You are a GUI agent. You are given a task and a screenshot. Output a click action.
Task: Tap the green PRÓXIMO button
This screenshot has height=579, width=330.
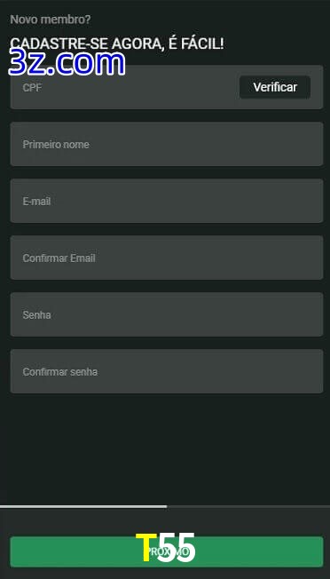pyautogui.click(x=167, y=551)
